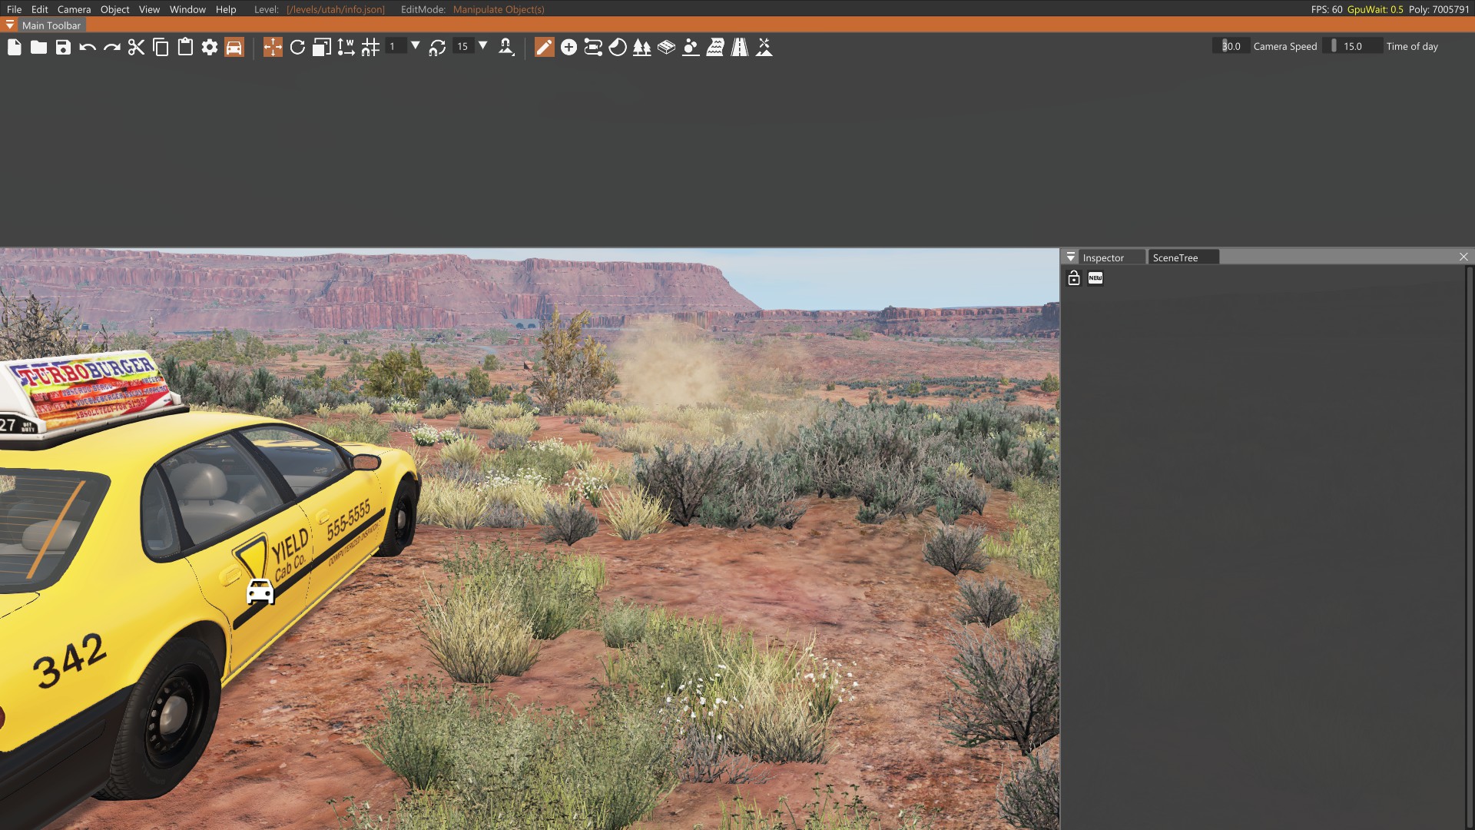Collapse the Main Toolbar triangle
The image size is (1475, 830).
coord(10,25)
